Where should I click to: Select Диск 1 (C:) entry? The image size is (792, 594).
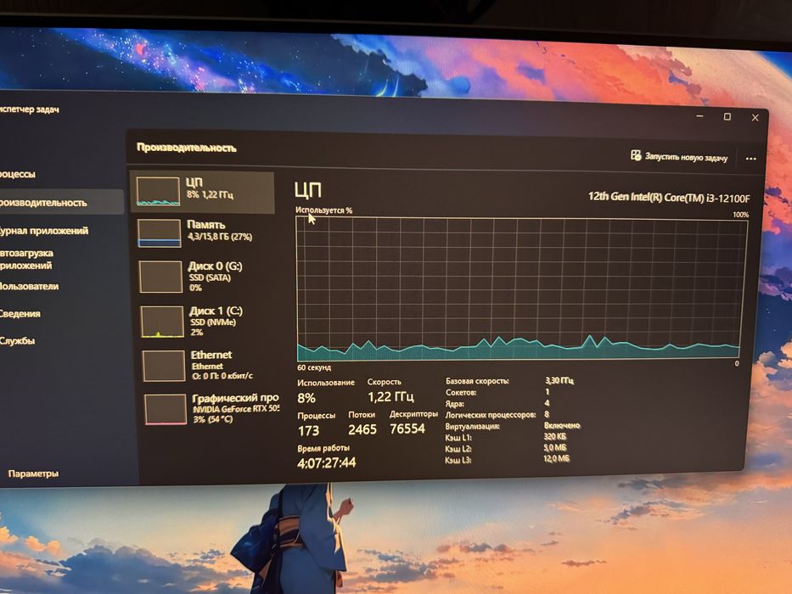tap(207, 322)
